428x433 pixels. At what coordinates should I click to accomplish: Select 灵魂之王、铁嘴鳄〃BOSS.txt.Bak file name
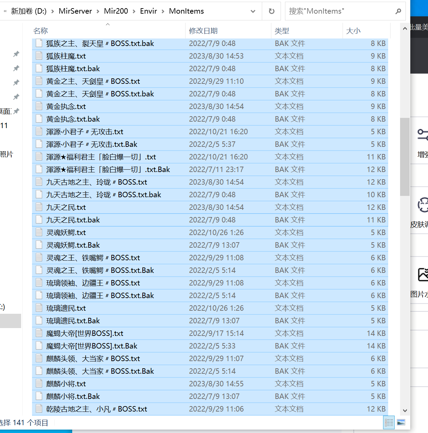(100, 270)
